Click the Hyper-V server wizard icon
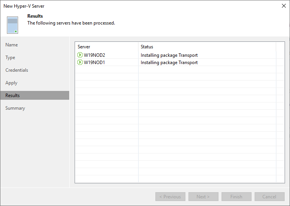 point(12,25)
